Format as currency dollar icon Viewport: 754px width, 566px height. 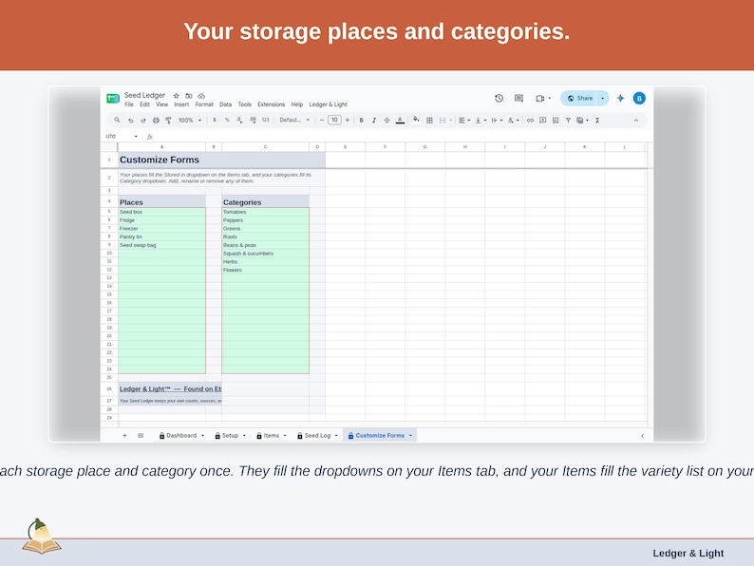[x=214, y=120]
